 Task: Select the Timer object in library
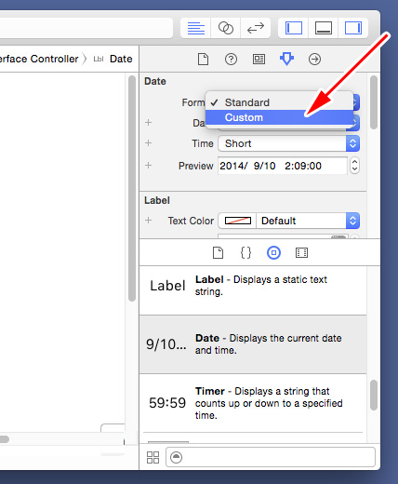click(x=253, y=403)
